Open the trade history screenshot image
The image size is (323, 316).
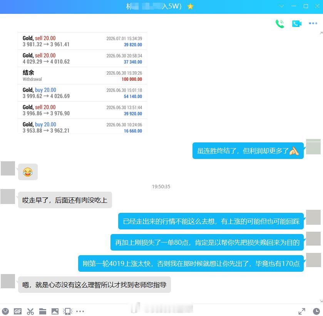(82, 83)
